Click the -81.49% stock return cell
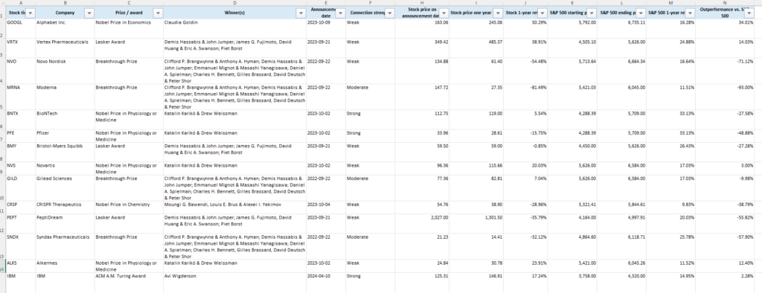The width and height of the screenshot is (762, 293). coord(525,97)
